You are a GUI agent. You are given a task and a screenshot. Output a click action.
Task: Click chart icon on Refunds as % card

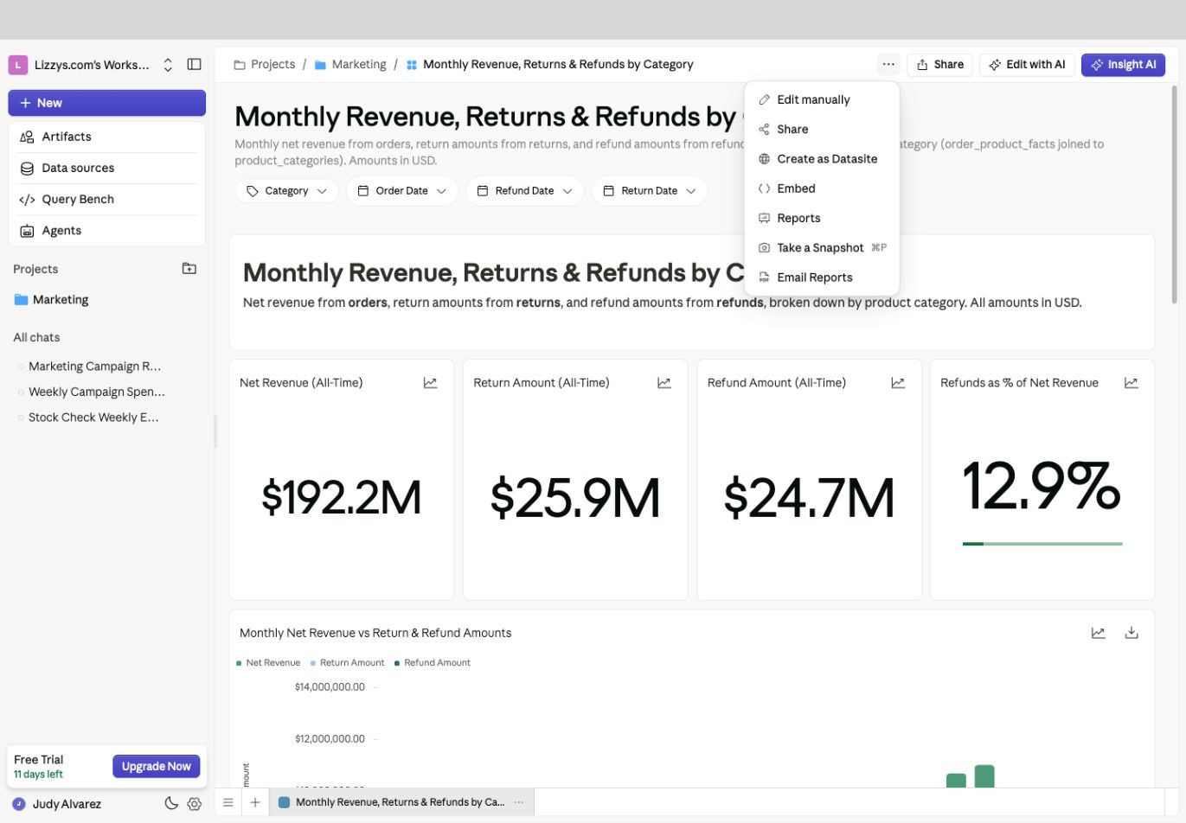tap(1131, 383)
